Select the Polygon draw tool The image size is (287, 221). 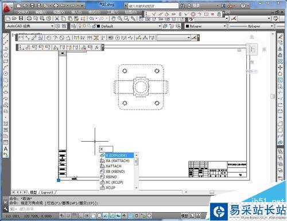click(6, 55)
